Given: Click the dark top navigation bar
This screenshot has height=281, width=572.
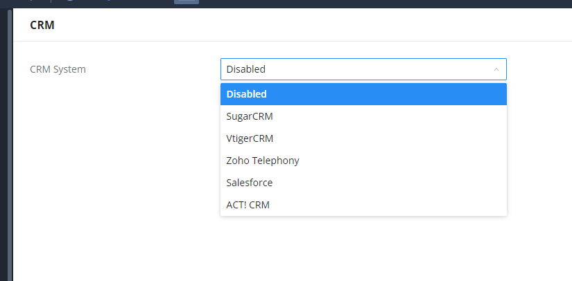Looking at the screenshot, I should click(347, 3).
